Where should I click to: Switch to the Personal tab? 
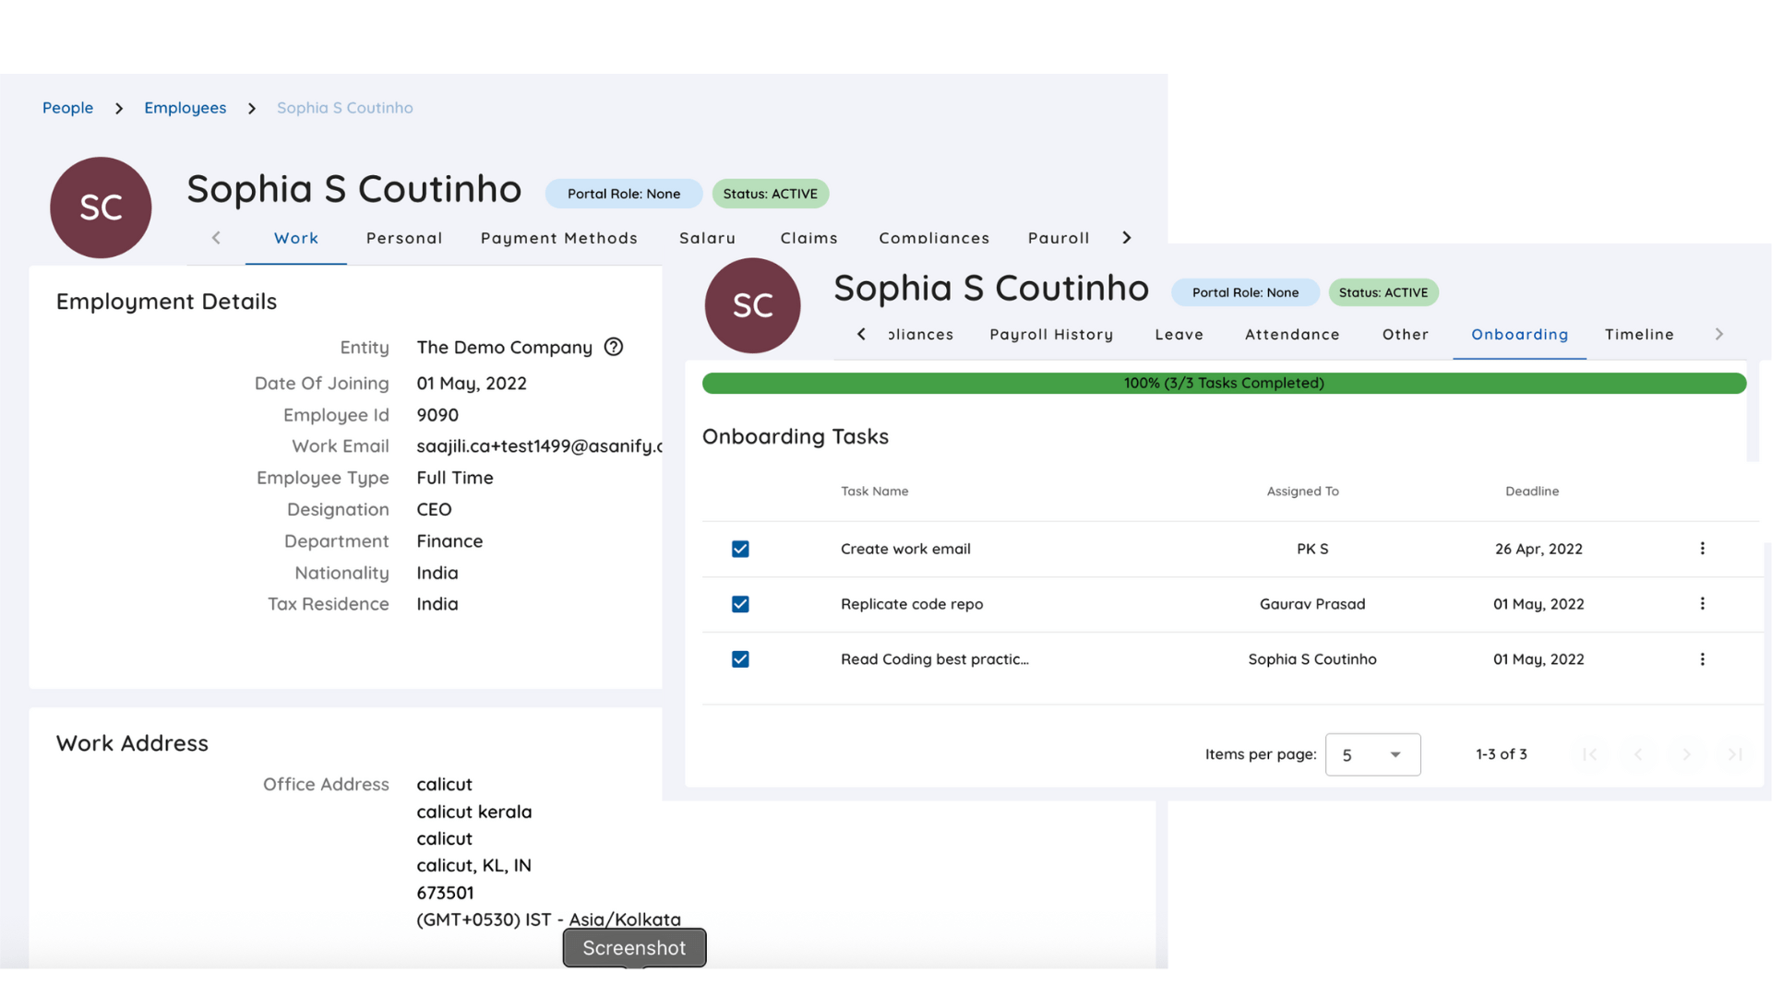(404, 238)
